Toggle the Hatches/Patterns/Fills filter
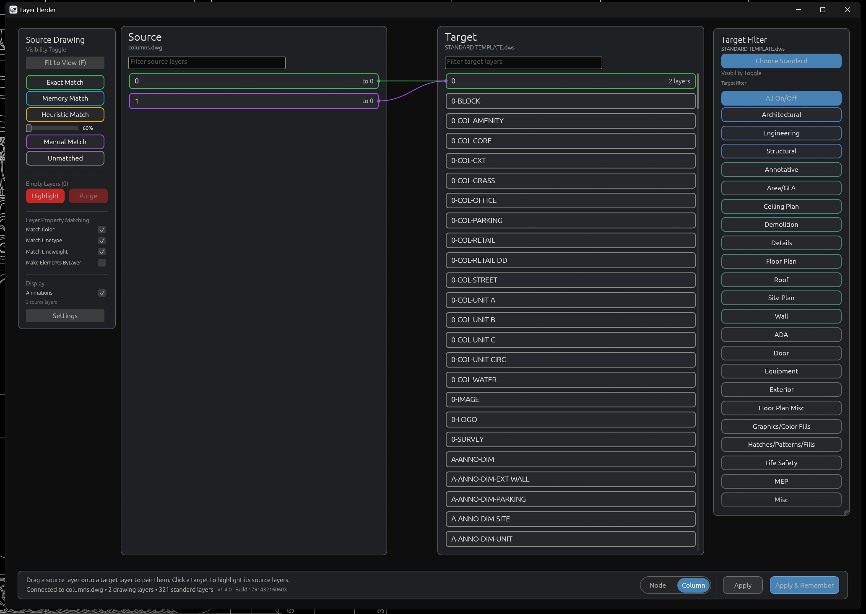Viewport: 866px width, 614px height. coord(781,444)
